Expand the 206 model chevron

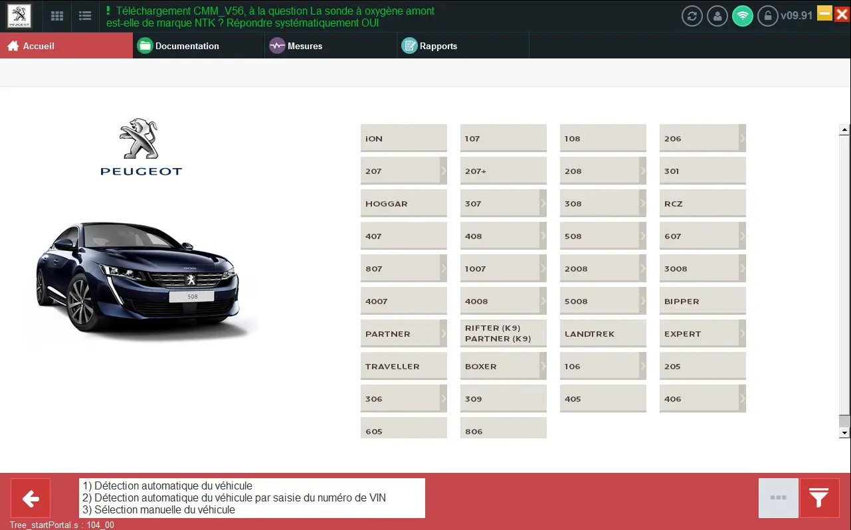(x=742, y=138)
